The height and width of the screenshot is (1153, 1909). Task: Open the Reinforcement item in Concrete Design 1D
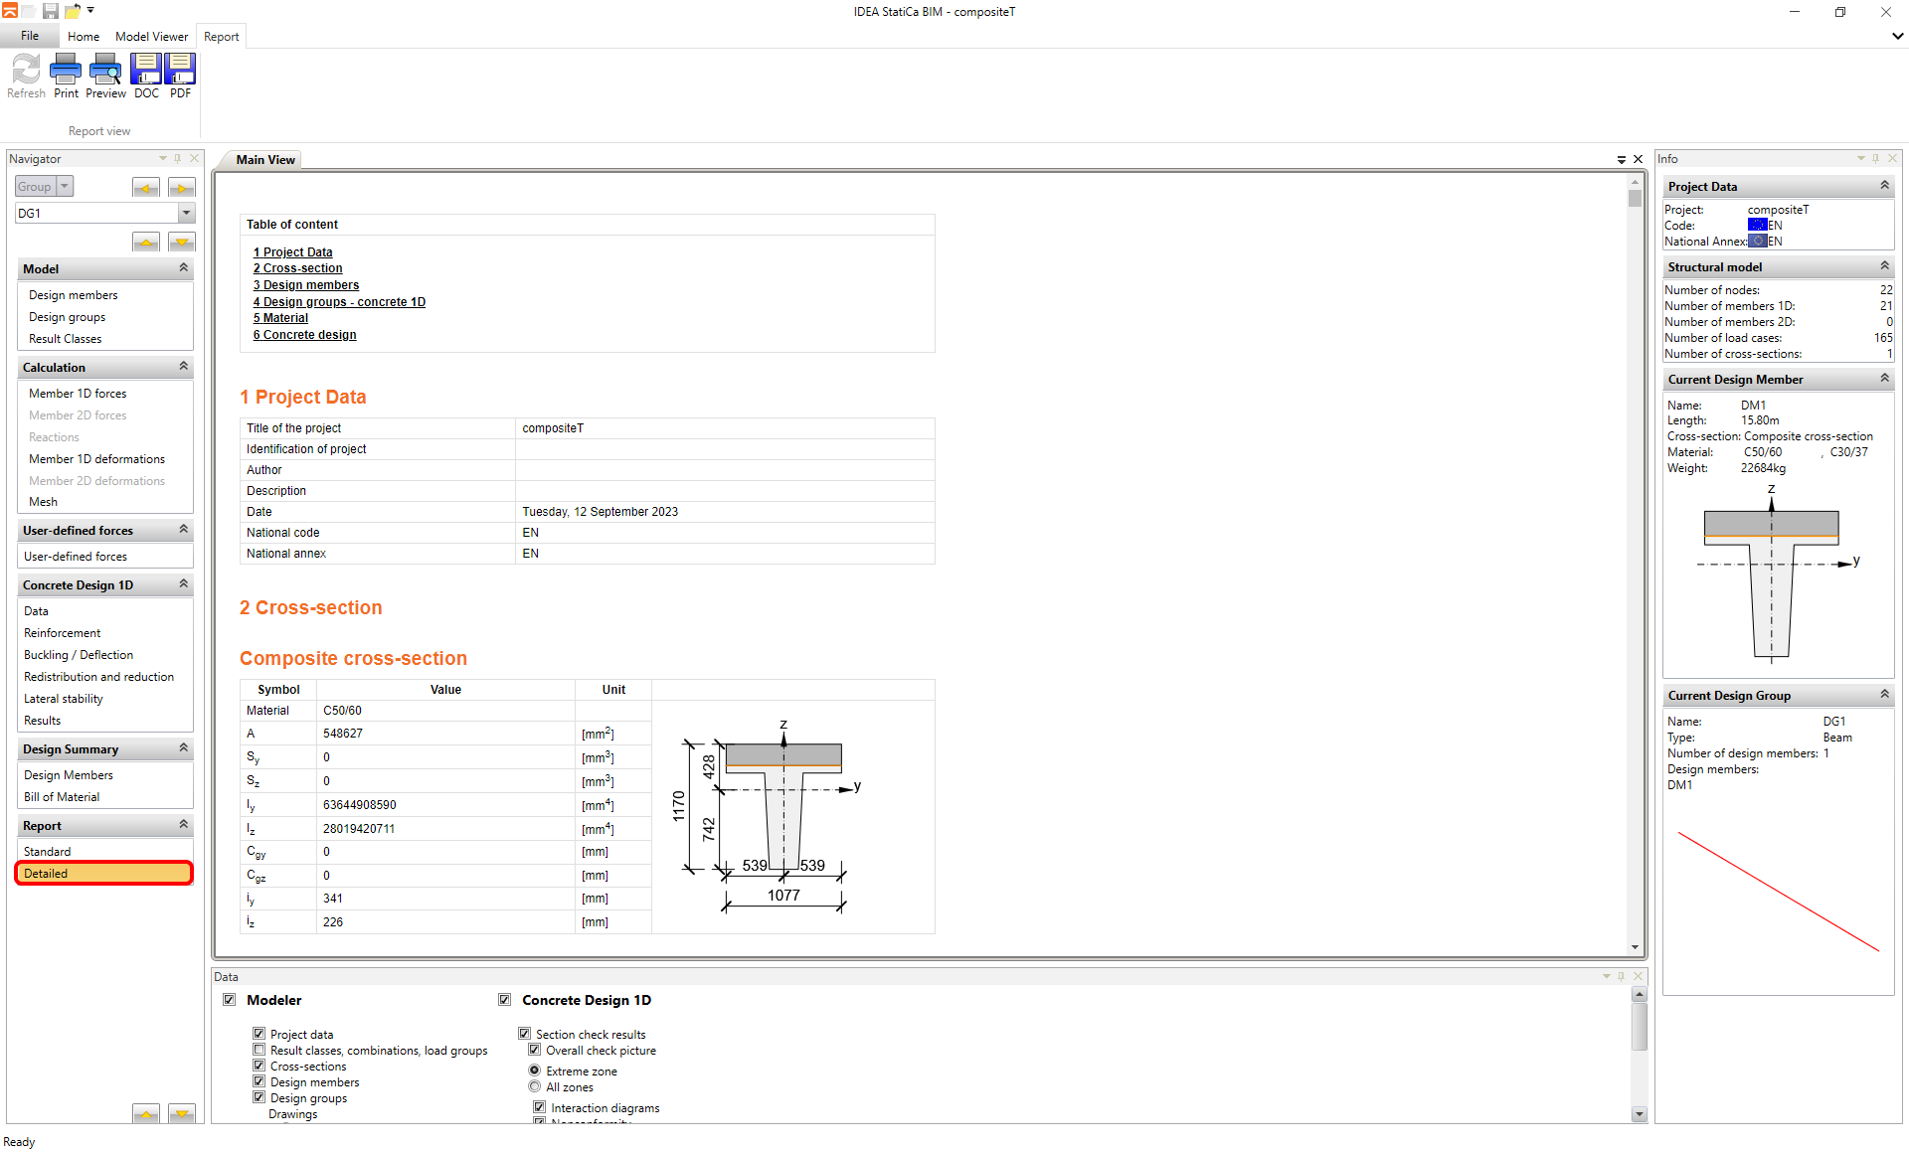63,633
